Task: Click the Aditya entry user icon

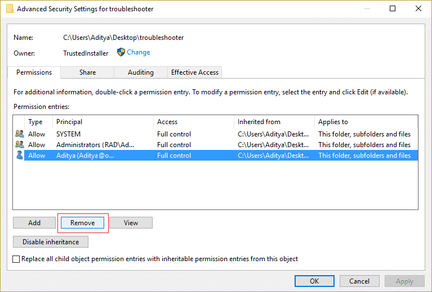Action: pos(20,156)
